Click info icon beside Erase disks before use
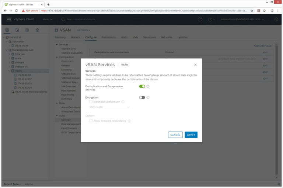The width and height of the screenshot is (283, 188). 123,102
